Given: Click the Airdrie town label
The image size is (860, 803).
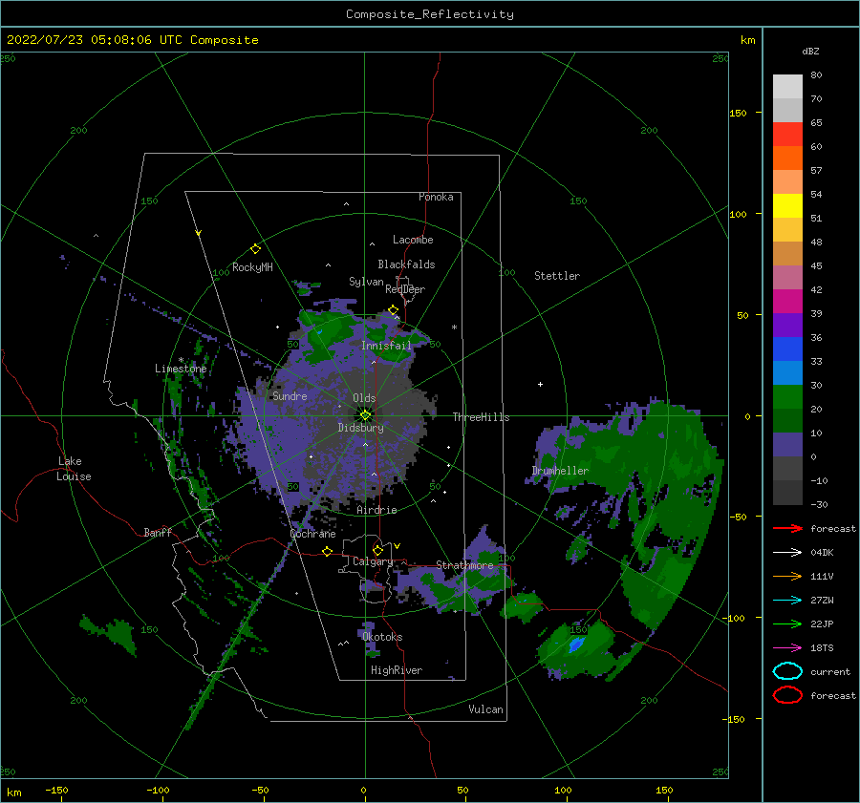Looking at the screenshot, I should 376,510.
